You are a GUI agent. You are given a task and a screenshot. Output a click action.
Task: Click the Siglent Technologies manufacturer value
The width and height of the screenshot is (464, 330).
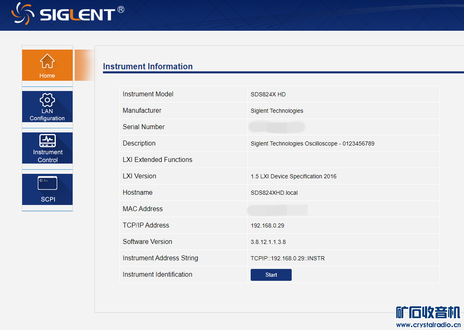click(x=277, y=111)
